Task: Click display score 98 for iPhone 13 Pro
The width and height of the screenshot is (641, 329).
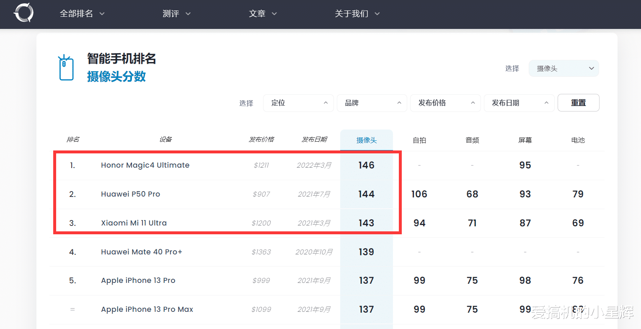Action: (x=525, y=280)
